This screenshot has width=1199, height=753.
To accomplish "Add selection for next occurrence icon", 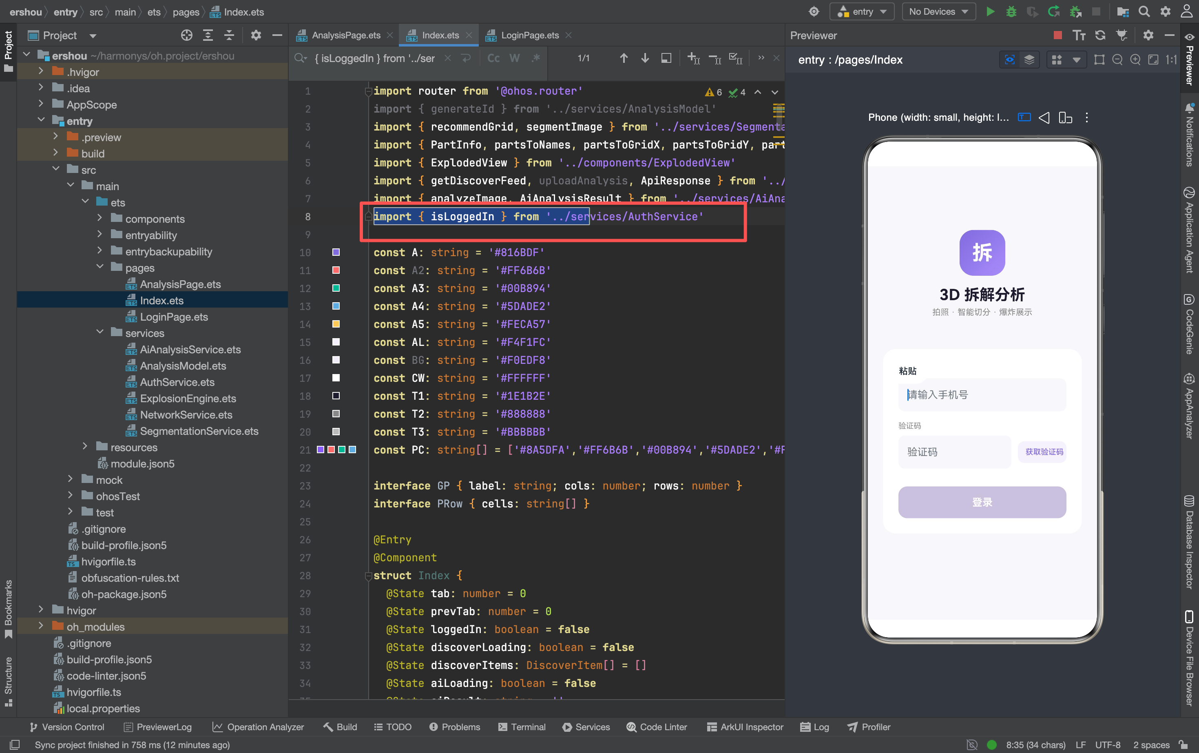I will [x=693, y=58].
